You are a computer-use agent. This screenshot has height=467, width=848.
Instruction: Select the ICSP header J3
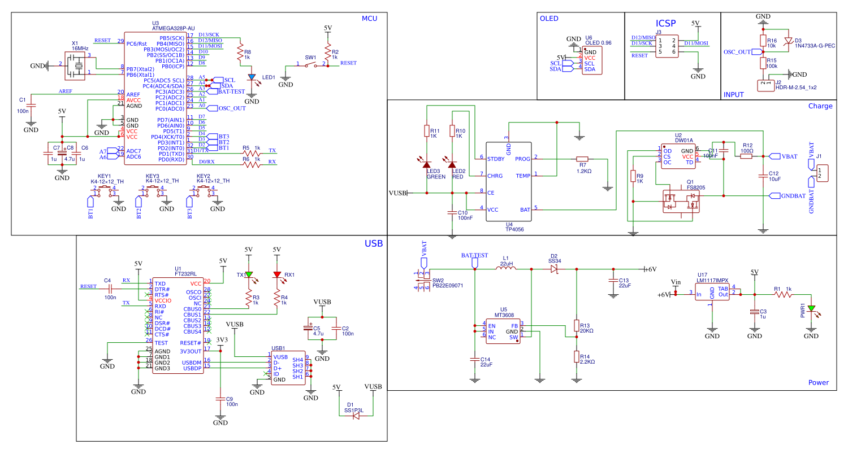point(667,46)
